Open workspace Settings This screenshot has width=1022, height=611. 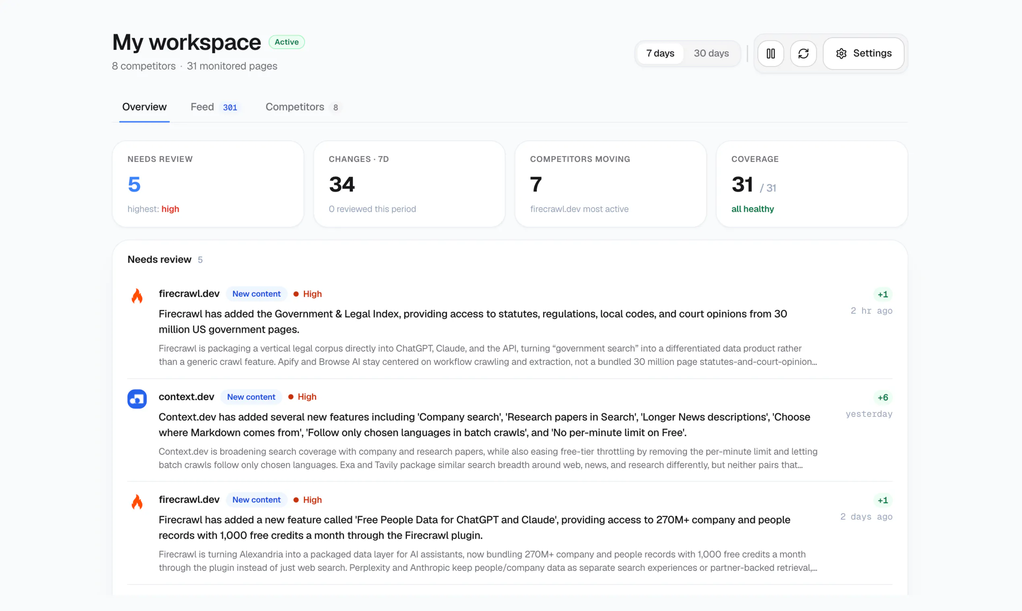863,53
